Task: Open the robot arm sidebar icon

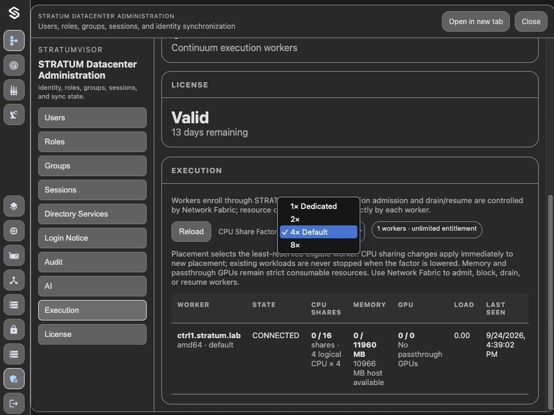Action: (x=14, y=114)
